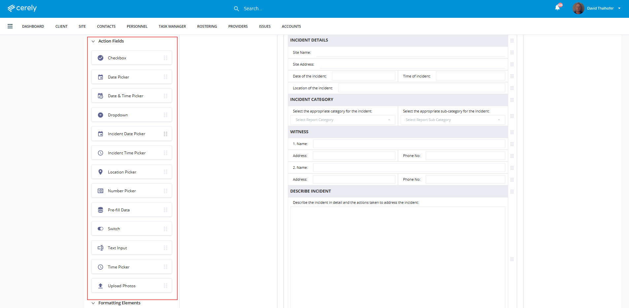Select the Location Picker pin icon
This screenshot has width=629, height=308.
[x=101, y=172]
